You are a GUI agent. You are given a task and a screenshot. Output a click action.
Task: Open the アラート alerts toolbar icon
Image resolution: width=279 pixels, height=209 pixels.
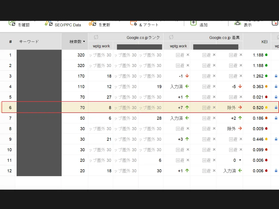pyautogui.click(x=133, y=23)
